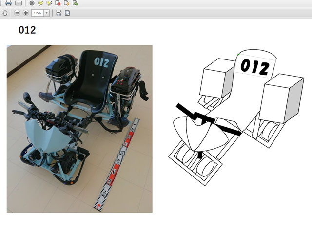Viewport: 312px width, 234px height.
Task: Click the Print icon
Action: (x=8, y=3)
